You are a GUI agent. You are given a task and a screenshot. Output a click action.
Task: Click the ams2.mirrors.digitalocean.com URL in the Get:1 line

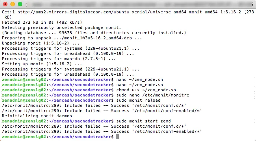coord(73,12)
